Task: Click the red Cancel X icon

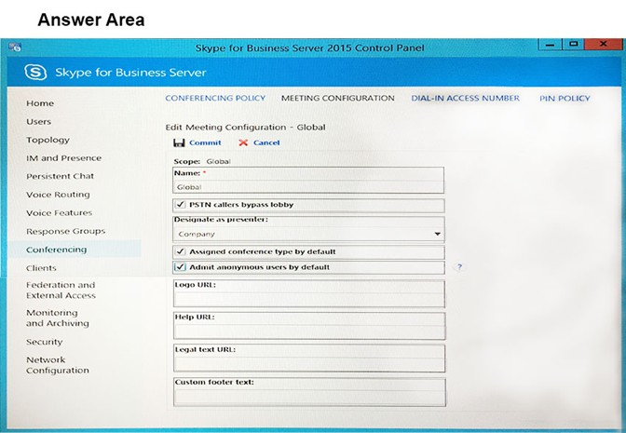Action: point(243,142)
